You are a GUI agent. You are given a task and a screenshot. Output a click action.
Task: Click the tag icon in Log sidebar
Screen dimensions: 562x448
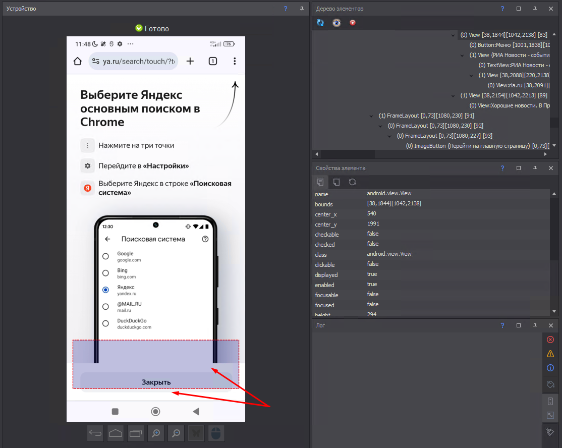point(550,384)
